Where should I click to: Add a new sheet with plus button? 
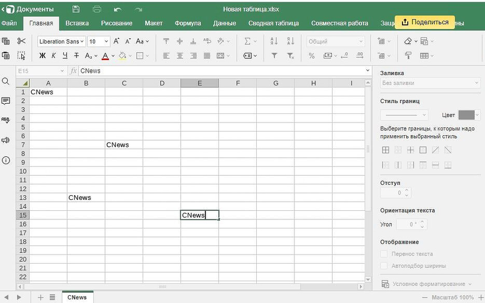[41, 298]
